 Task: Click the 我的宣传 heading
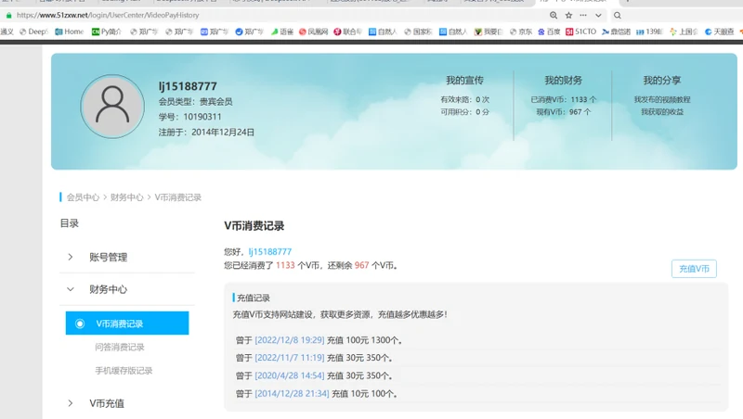point(464,81)
